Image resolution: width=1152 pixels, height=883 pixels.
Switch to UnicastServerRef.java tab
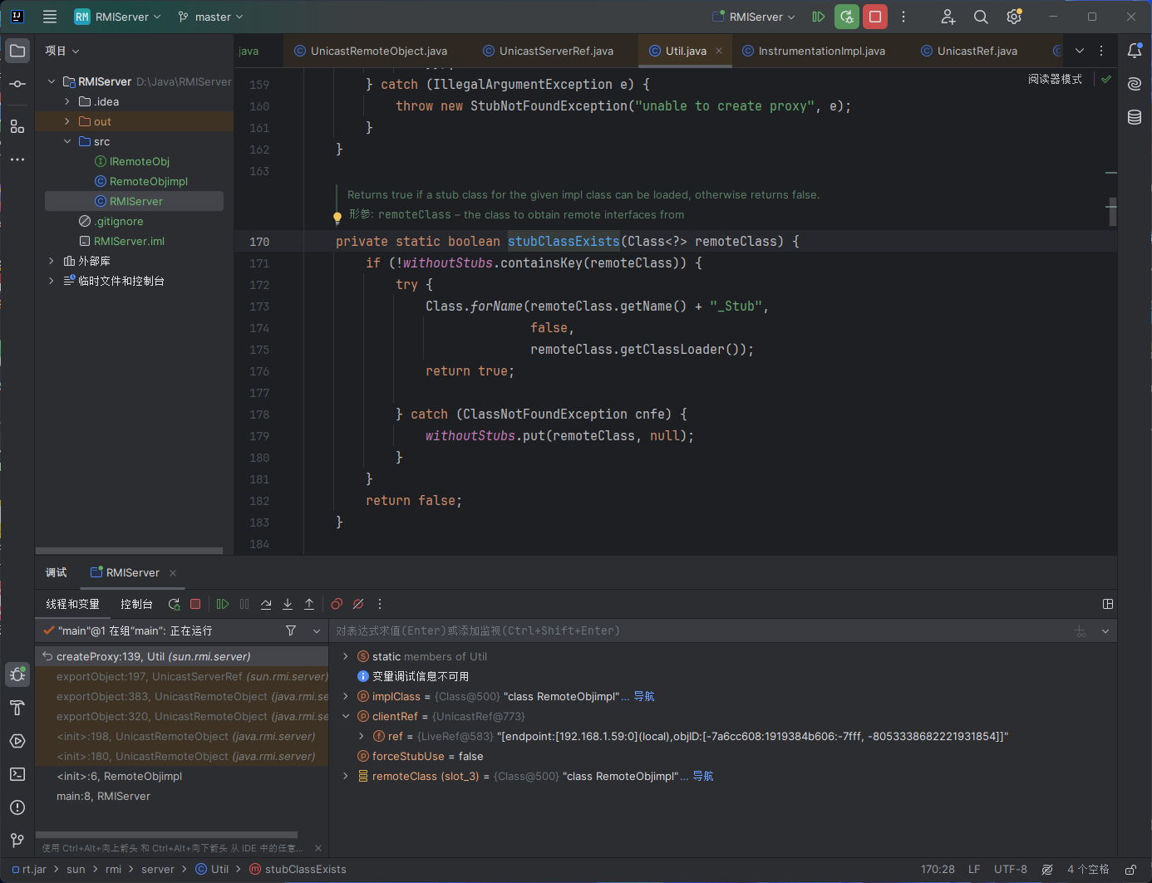click(x=549, y=51)
